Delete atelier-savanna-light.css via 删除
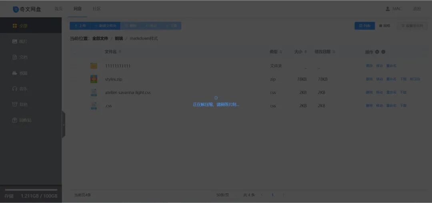This screenshot has height=203, width=432. 369,92
